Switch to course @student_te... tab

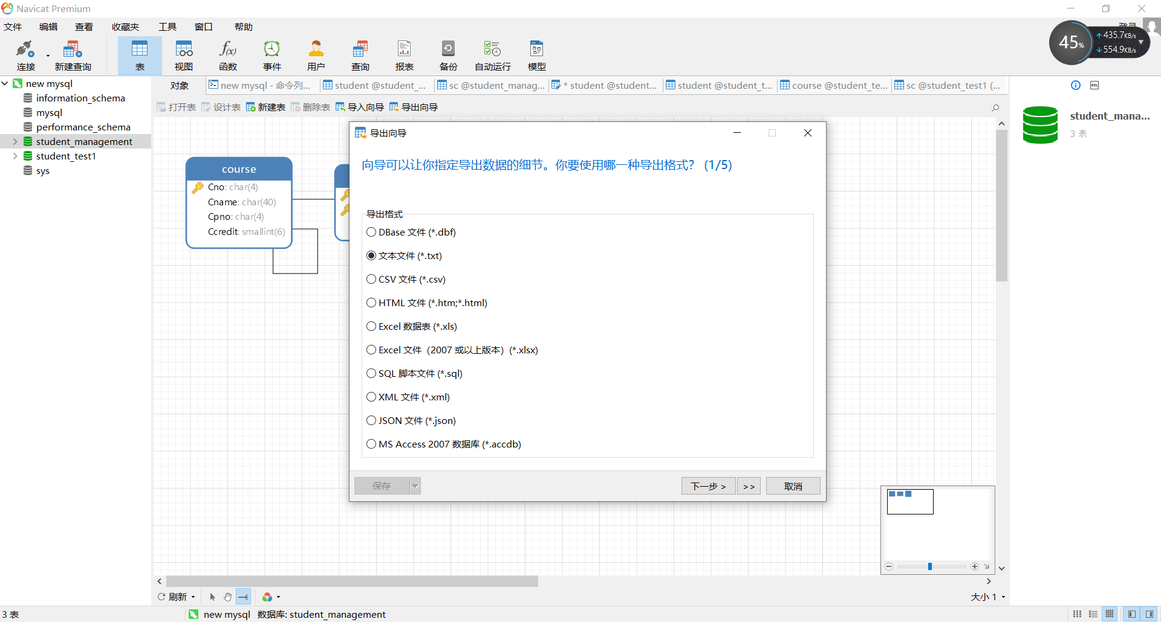point(834,85)
